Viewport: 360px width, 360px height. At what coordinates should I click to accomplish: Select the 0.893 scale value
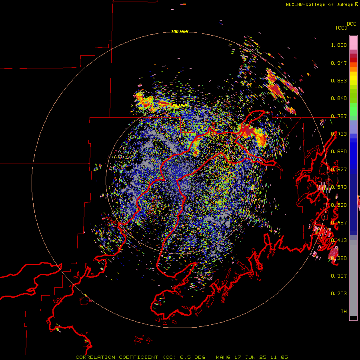339,80
